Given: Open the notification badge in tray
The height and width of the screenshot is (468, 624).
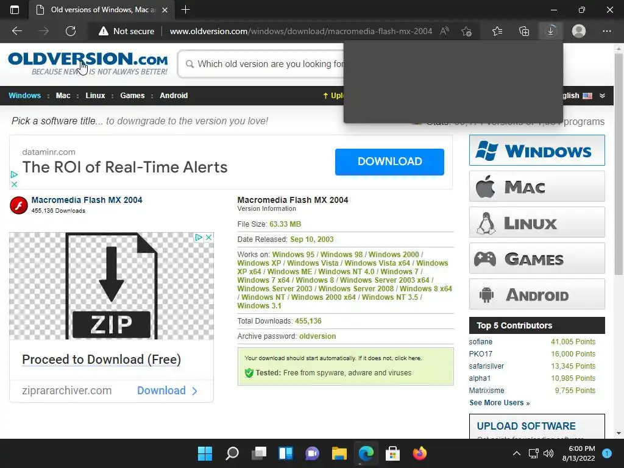Looking at the screenshot, I should (607, 453).
